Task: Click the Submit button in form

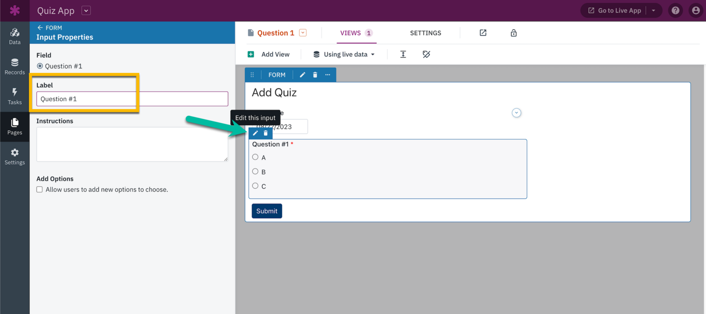Action: [x=267, y=211]
